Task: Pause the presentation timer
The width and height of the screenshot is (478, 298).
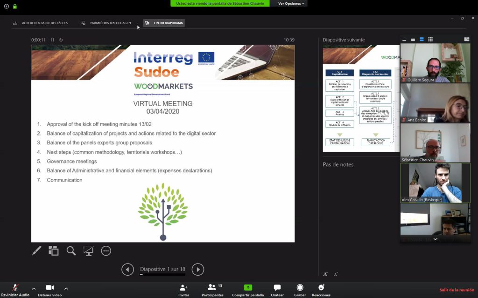Action: click(x=52, y=40)
